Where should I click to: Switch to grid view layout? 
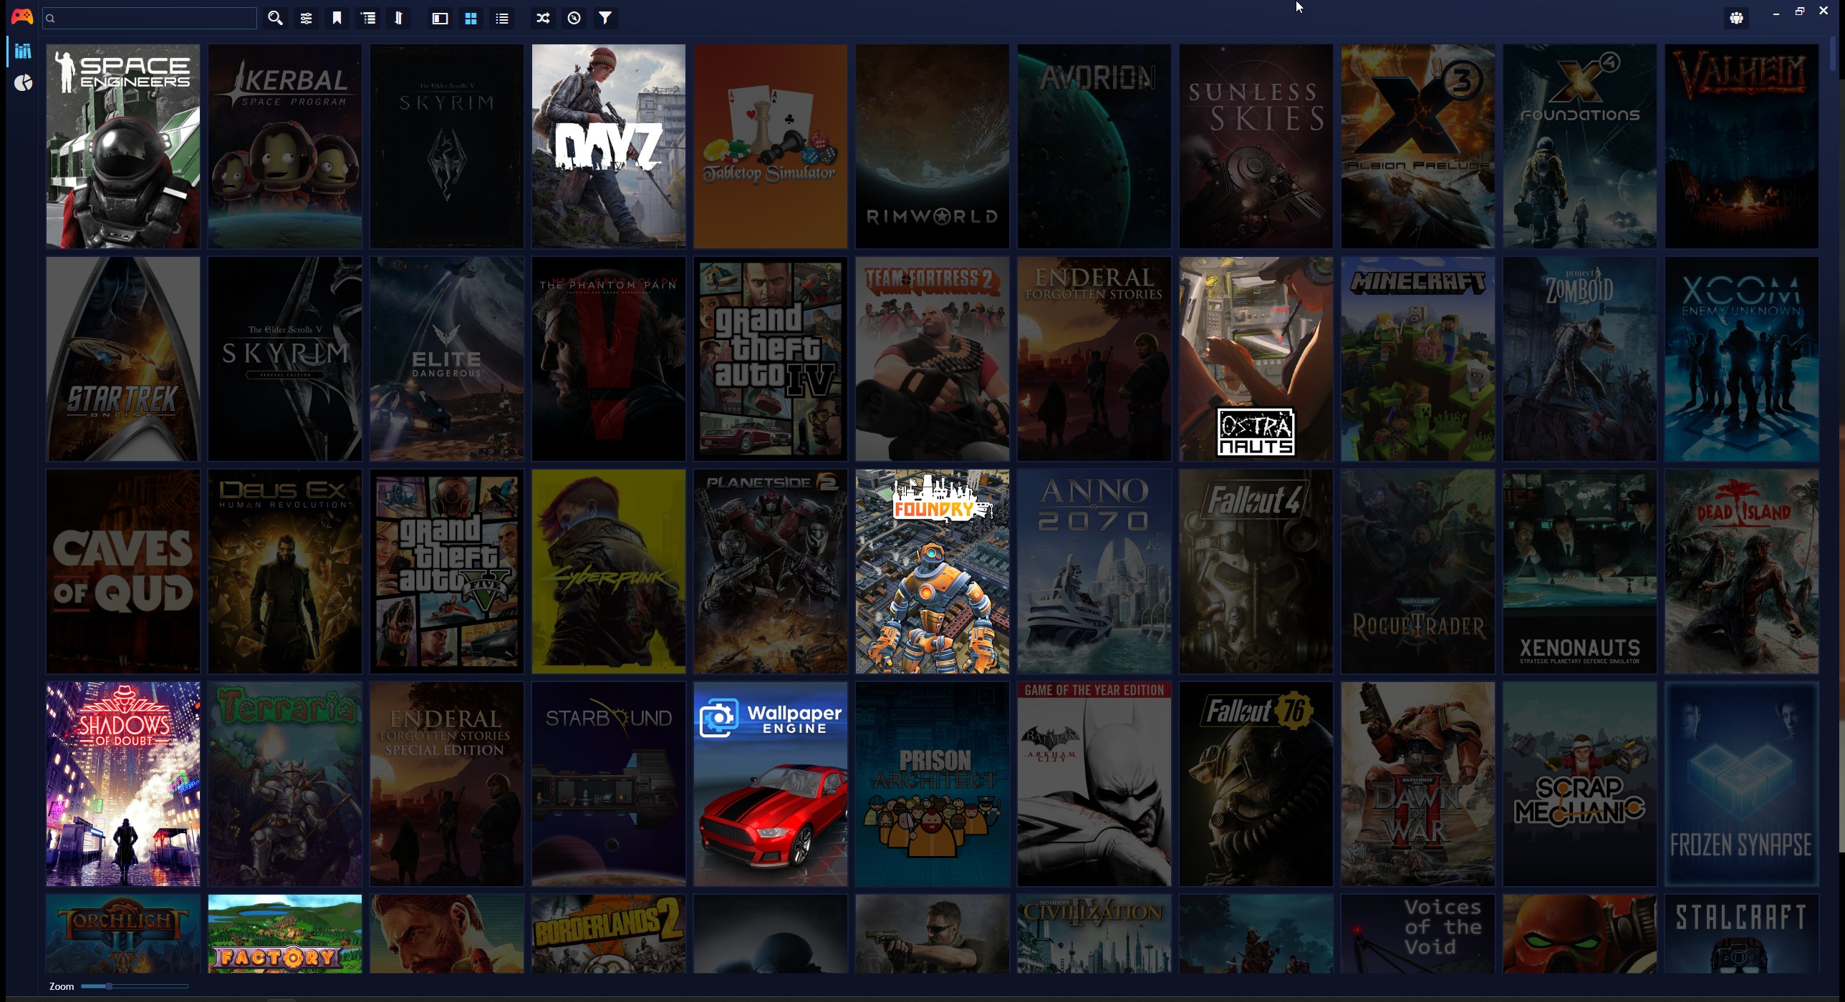(471, 18)
